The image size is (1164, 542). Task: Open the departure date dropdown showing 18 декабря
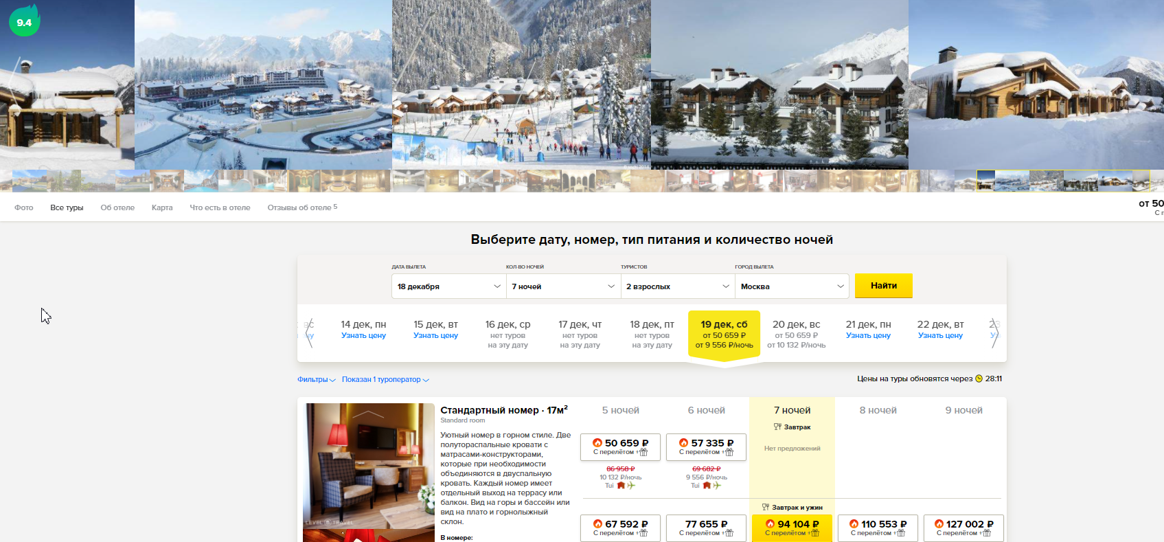click(448, 286)
